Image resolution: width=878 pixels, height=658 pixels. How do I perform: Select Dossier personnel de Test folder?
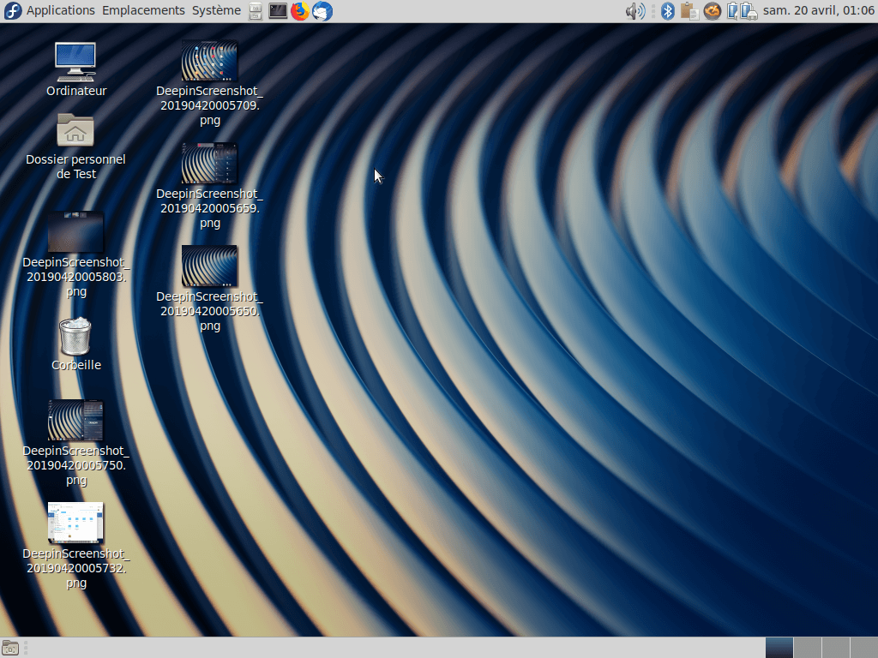[76, 147]
